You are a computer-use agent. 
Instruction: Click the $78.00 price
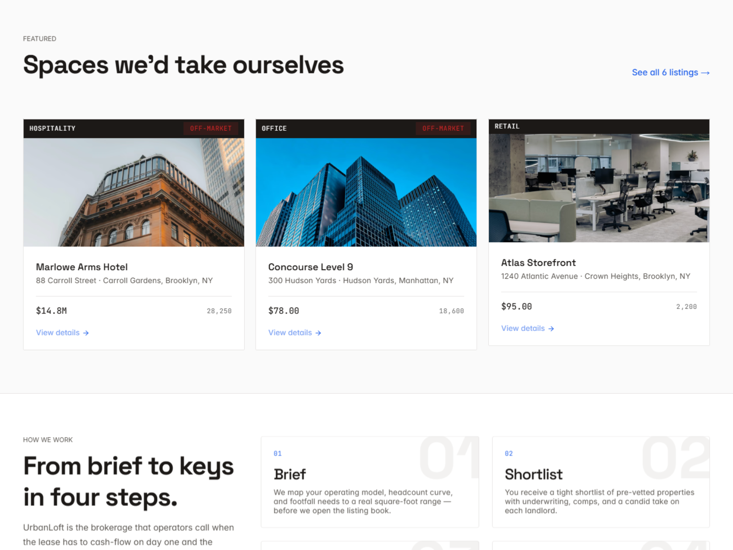click(x=284, y=311)
